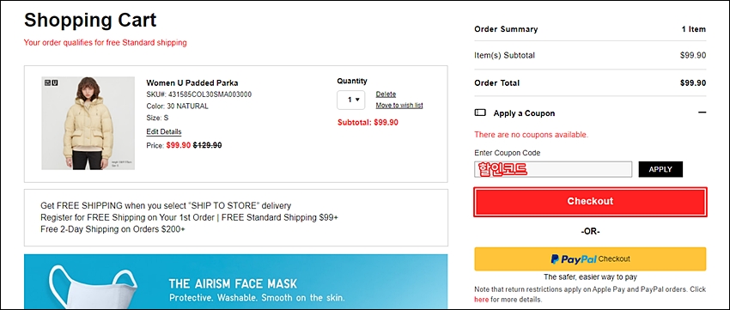
Task: Click the UNIQLO U logo on thumbnail
Action: point(51,82)
